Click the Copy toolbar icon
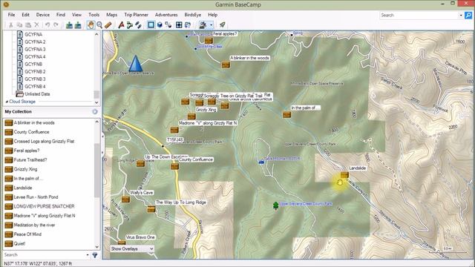The height and width of the screenshot is (267, 475). pos(19,25)
